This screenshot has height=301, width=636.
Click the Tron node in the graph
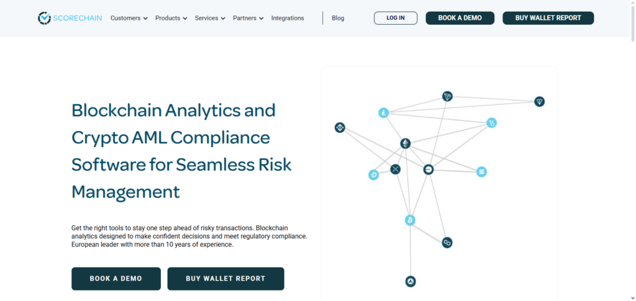point(447,96)
